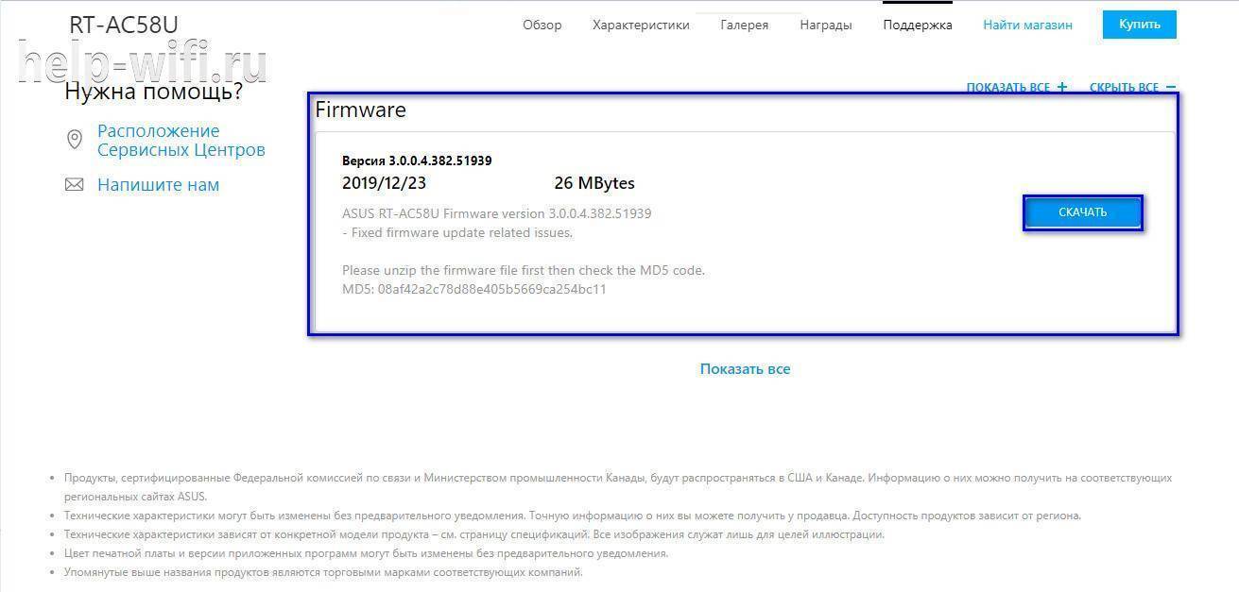The height and width of the screenshot is (592, 1239).
Task: Click 'Please unzip the firmware file' line
Action: (524, 270)
